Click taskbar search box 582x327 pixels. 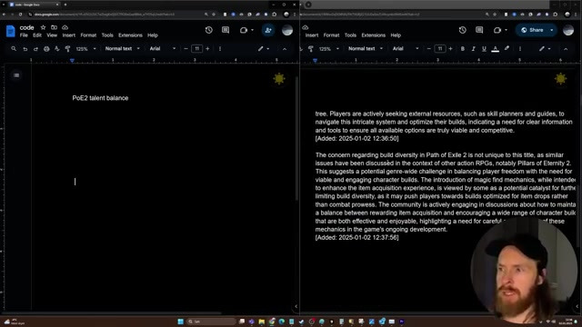210,322
